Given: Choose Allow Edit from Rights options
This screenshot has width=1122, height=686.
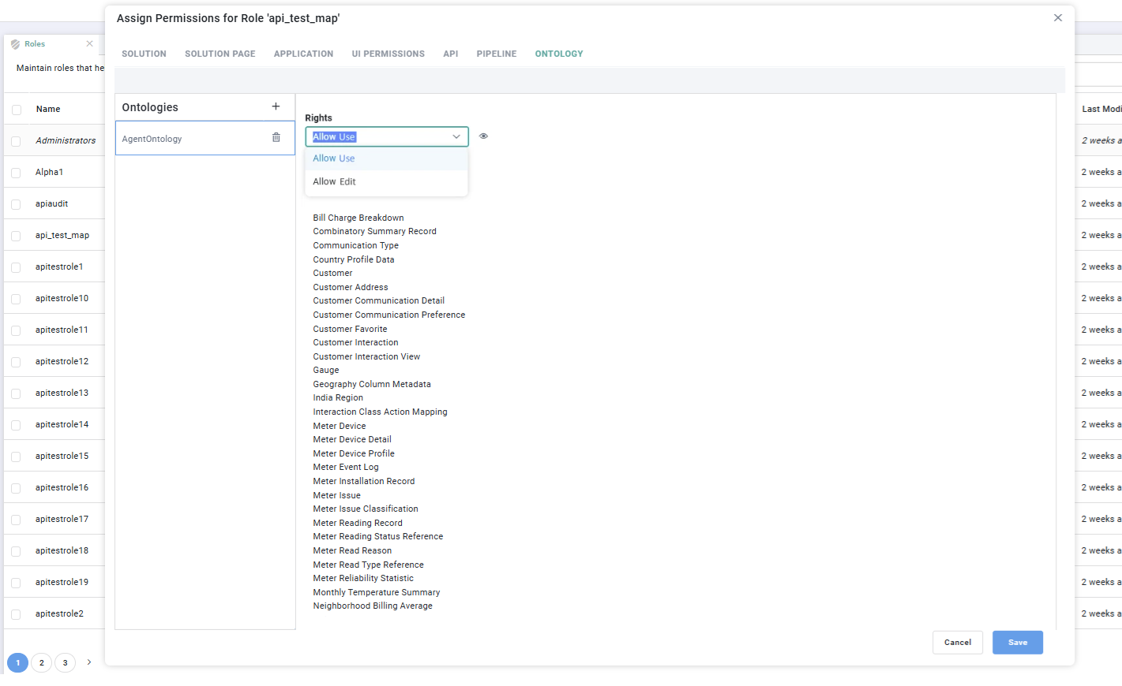Looking at the screenshot, I should click(x=387, y=181).
